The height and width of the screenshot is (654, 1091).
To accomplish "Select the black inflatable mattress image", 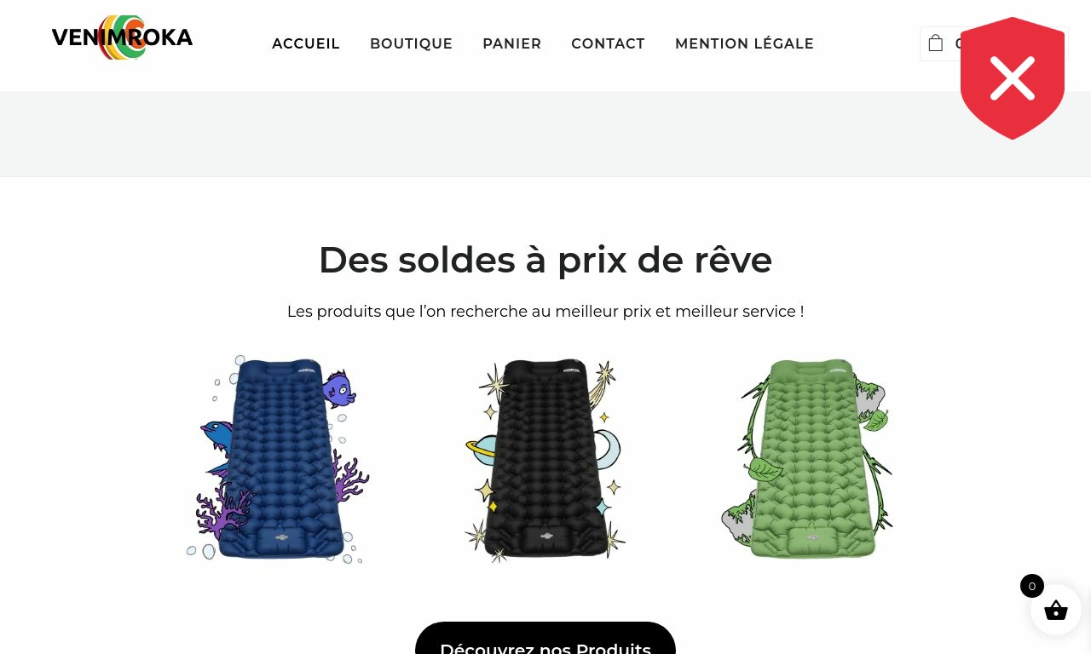I will [x=545, y=459].
